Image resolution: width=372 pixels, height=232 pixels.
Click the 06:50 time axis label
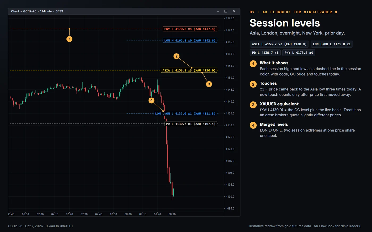[x=26, y=214]
